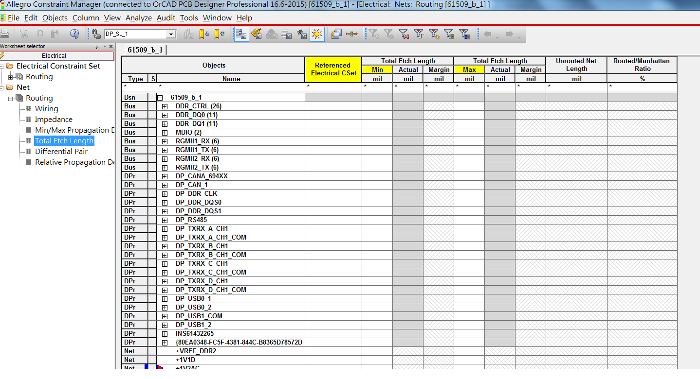Image resolution: width=700 pixels, height=379 pixels.
Task: Click the yellow Min column header
Action: point(377,70)
